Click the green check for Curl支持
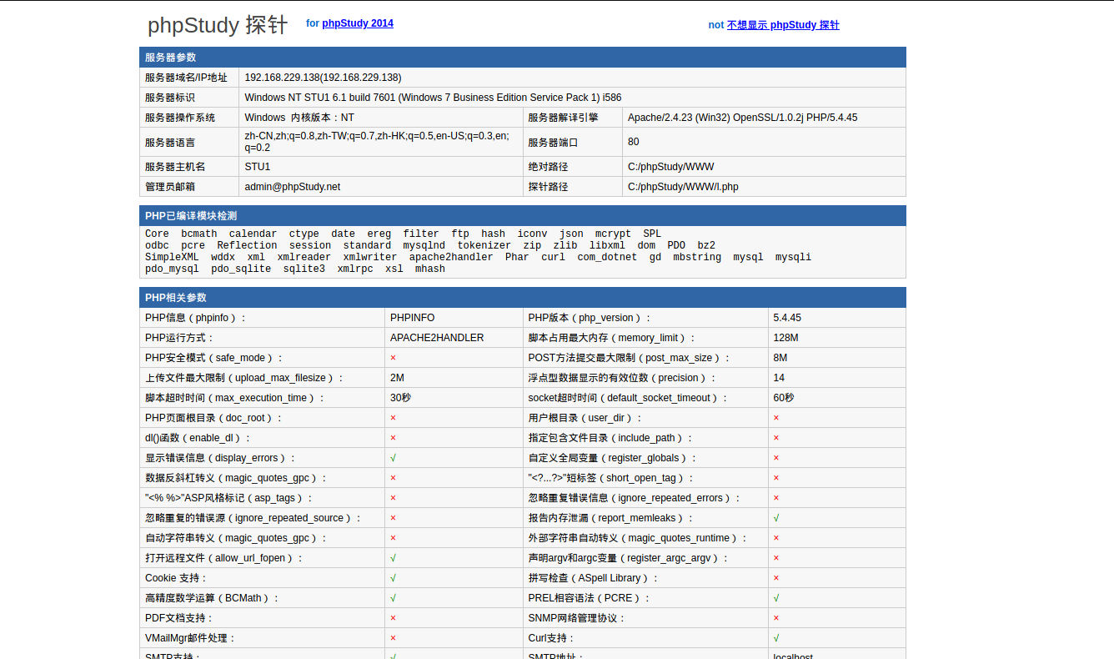 pyautogui.click(x=776, y=638)
